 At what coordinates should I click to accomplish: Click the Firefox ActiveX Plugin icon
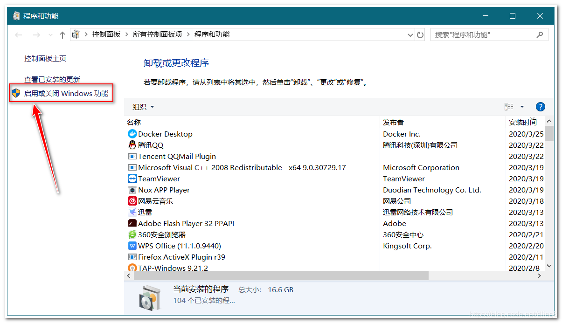[x=132, y=257]
